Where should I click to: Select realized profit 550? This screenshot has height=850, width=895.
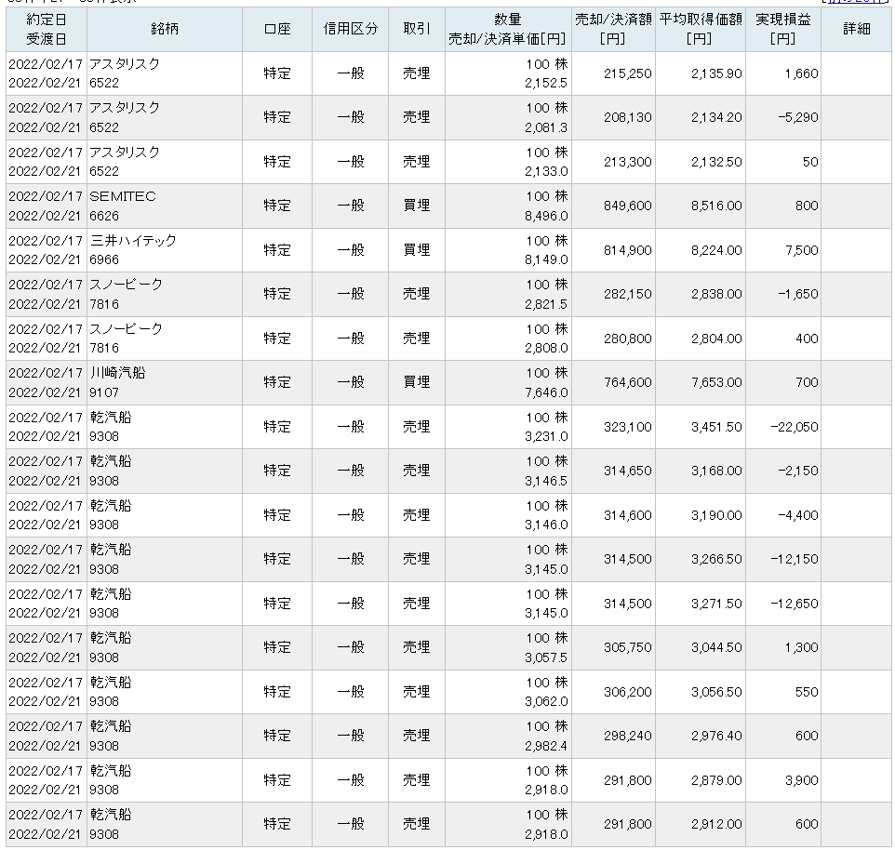tap(807, 693)
